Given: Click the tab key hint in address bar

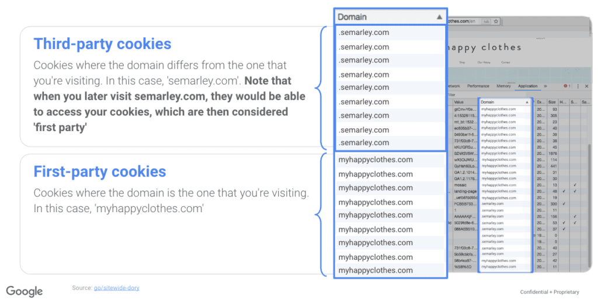Looking at the screenshot, I should click(x=485, y=21).
